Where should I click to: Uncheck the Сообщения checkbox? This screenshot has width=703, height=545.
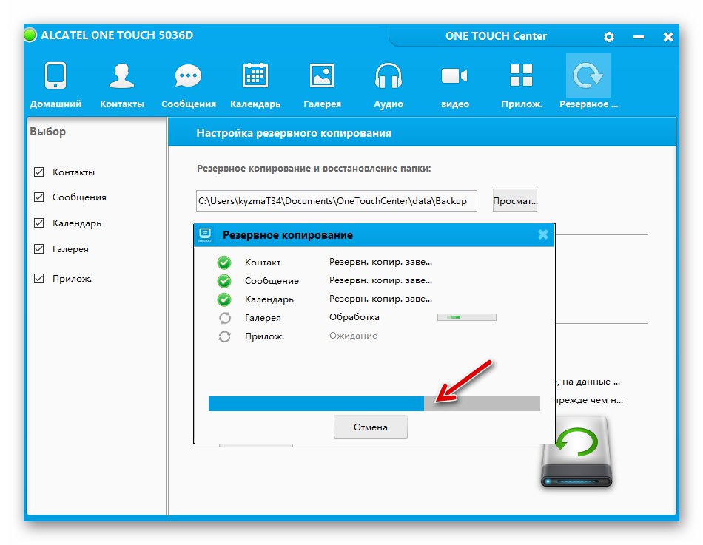39,197
